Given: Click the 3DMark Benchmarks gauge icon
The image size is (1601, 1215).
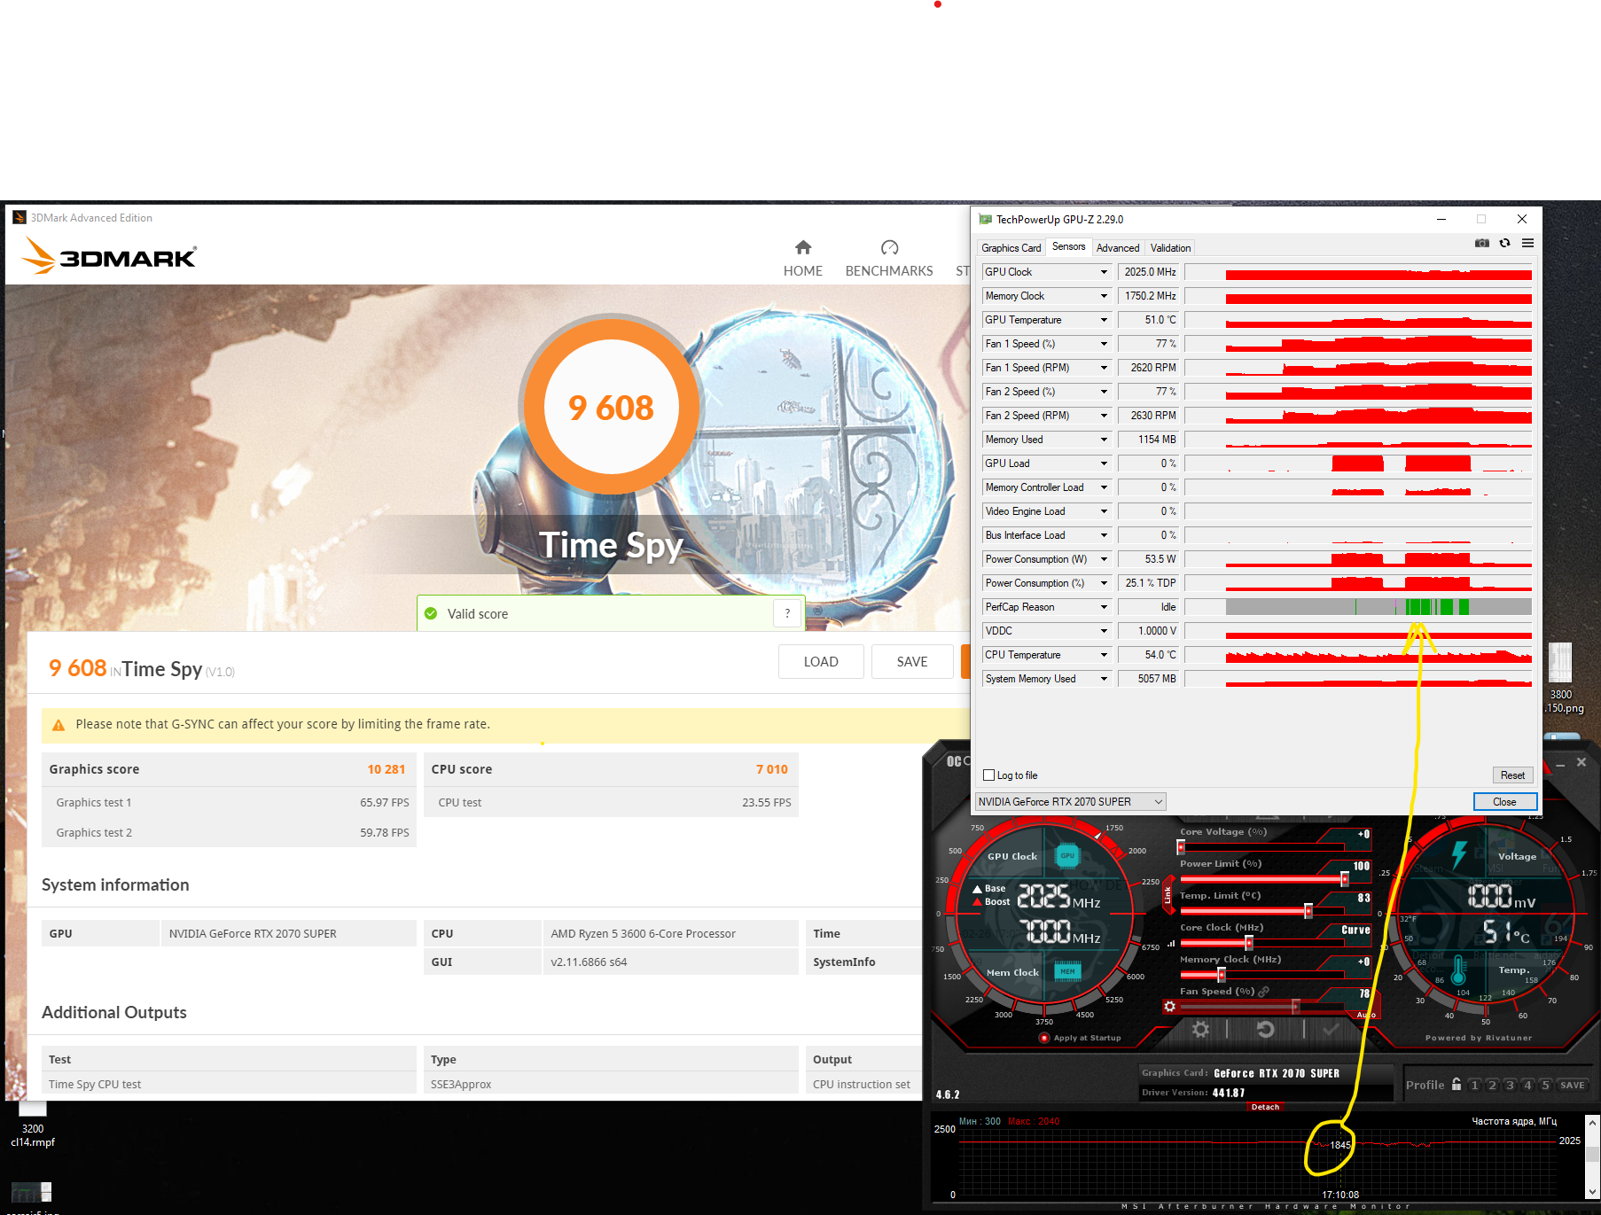Looking at the screenshot, I should (889, 247).
